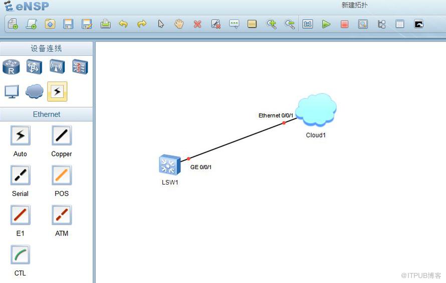446x283 pixels.
Task: Click the Ethernet section header
Action: click(x=47, y=114)
